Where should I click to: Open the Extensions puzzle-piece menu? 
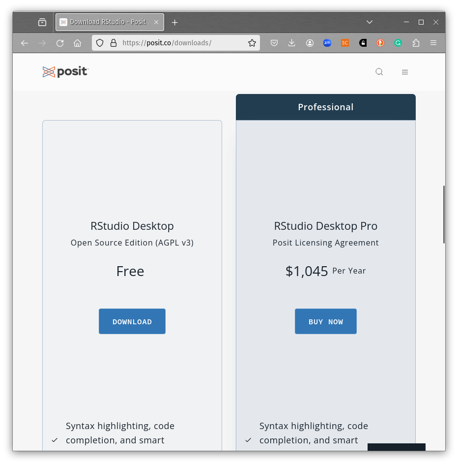pos(416,43)
